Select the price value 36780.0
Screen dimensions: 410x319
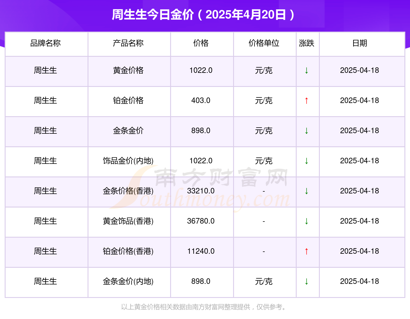click(x=201, y=221)
